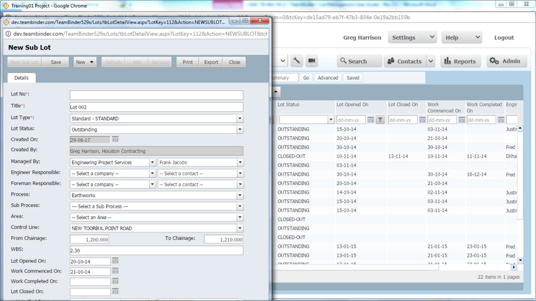This screenshot has width=536, height=301.
Task: Open calendar icon in Lot Closed On filter
Action: coord(422,120)
